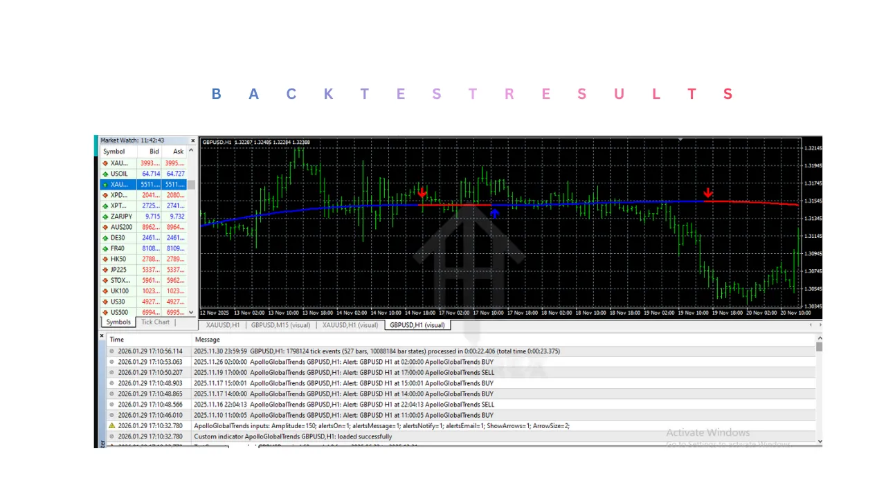Select the Custom indicator loaded successfully message
Image resolution: width=886 pixels, height=498 pixels.
point(293,436)
